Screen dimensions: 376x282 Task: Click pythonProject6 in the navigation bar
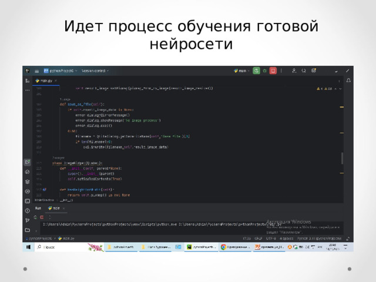[39, 239]
